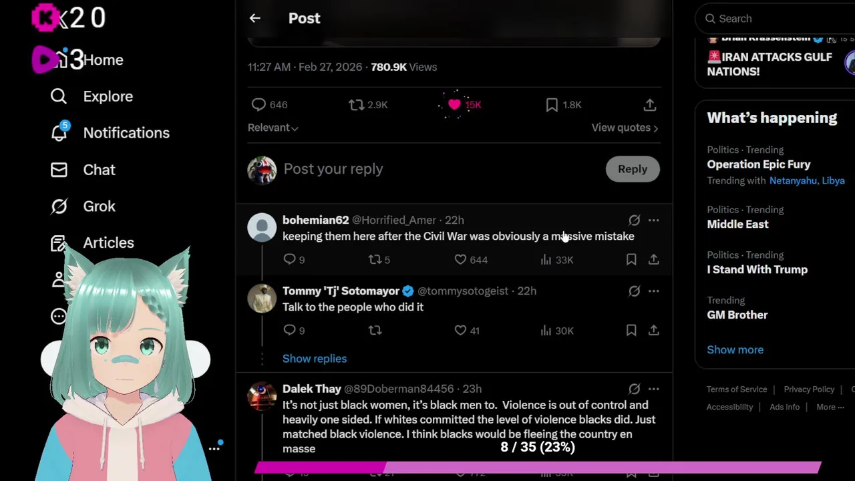Screen dimensions: 855x481
Task: Click the reply bubble showing 646
Action: tap(269, 105)
